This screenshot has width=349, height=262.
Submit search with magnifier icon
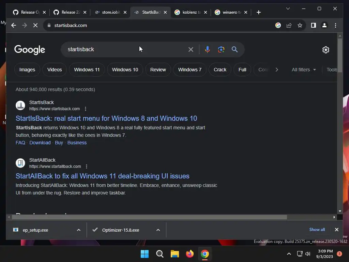234,49
